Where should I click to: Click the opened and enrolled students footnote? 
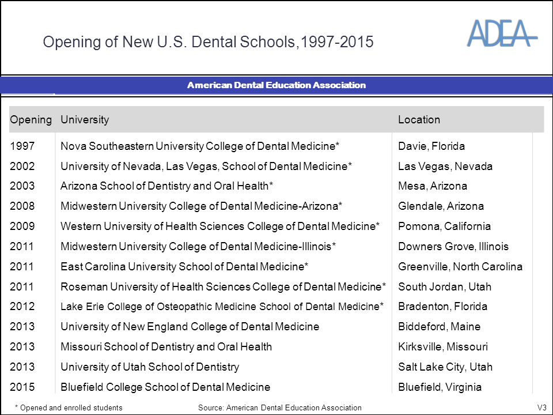point(69,408)
